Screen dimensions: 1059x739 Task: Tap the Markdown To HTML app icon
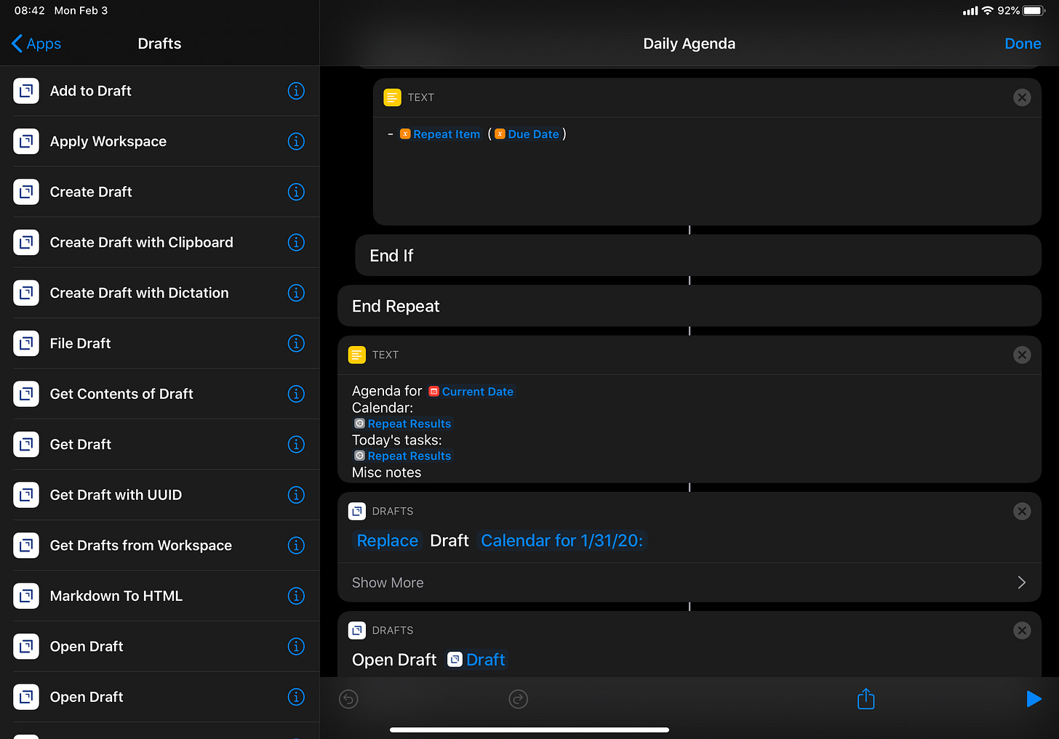26,596
